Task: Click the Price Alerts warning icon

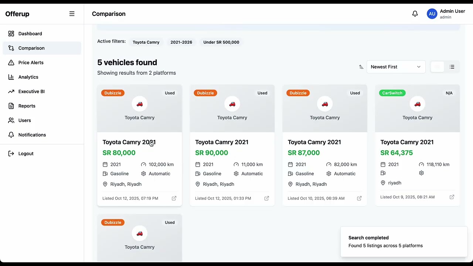Action: [11, 62]
